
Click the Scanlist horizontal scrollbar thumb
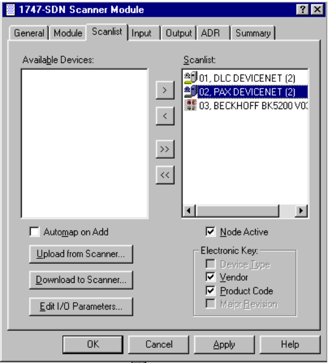(237, 210)
